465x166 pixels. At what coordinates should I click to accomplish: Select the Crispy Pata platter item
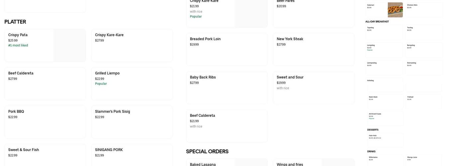tap(45, 45)
